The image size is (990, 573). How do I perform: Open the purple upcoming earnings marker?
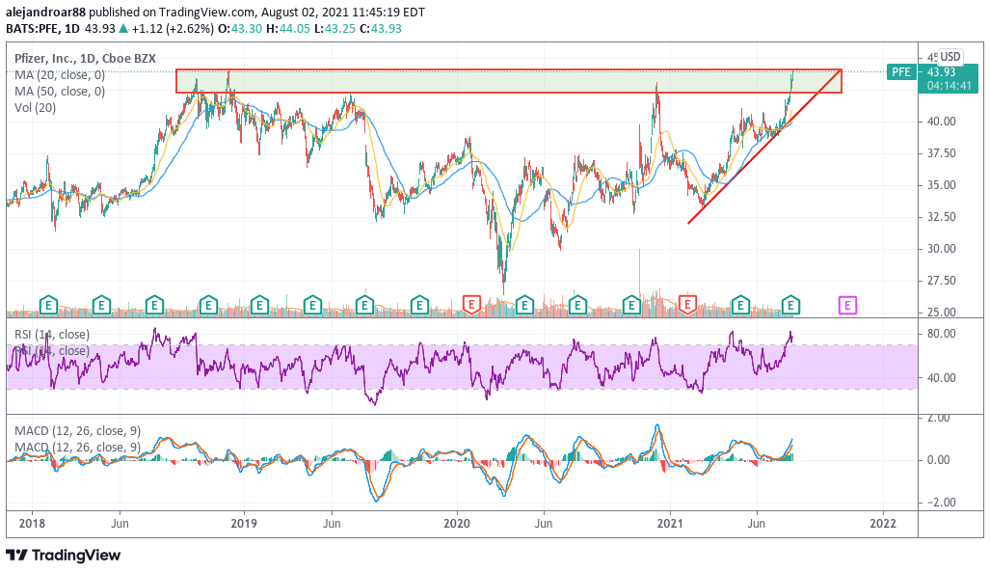(x=847, y=306)
